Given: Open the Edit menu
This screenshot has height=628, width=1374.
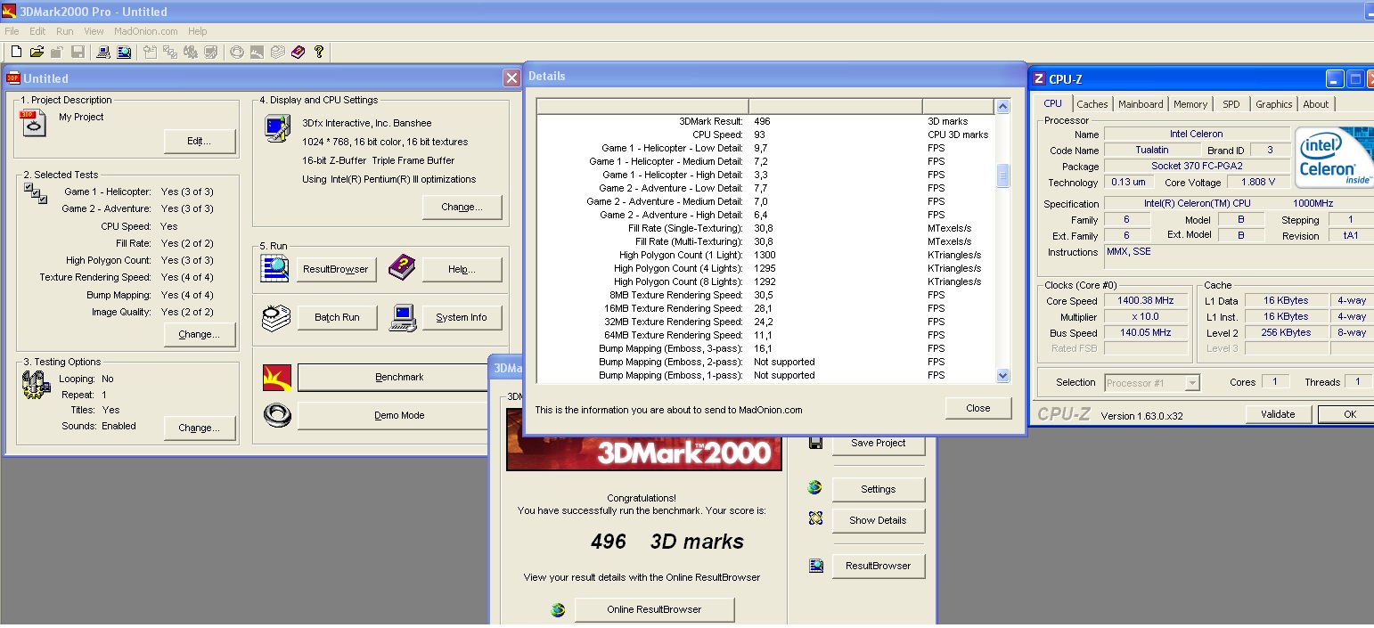Looking at the screenshot, I should (37, 31).
